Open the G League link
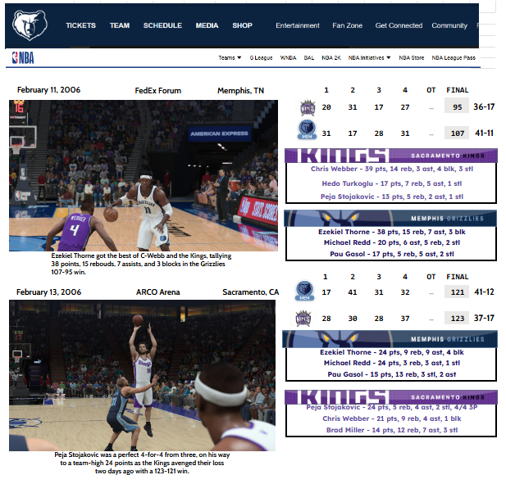Viewport: 506px width, 484px height. coord(261,57)
